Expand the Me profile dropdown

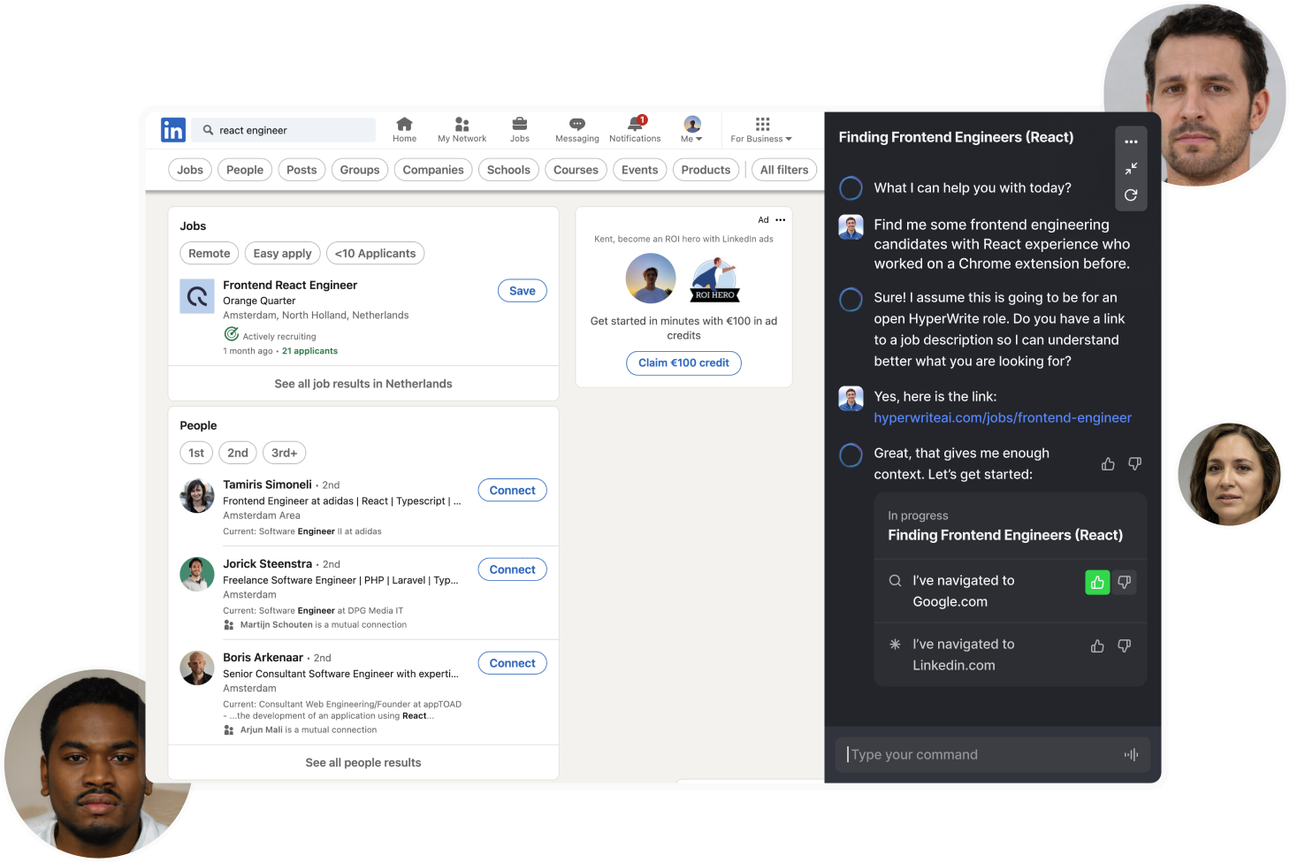[692, 129]
